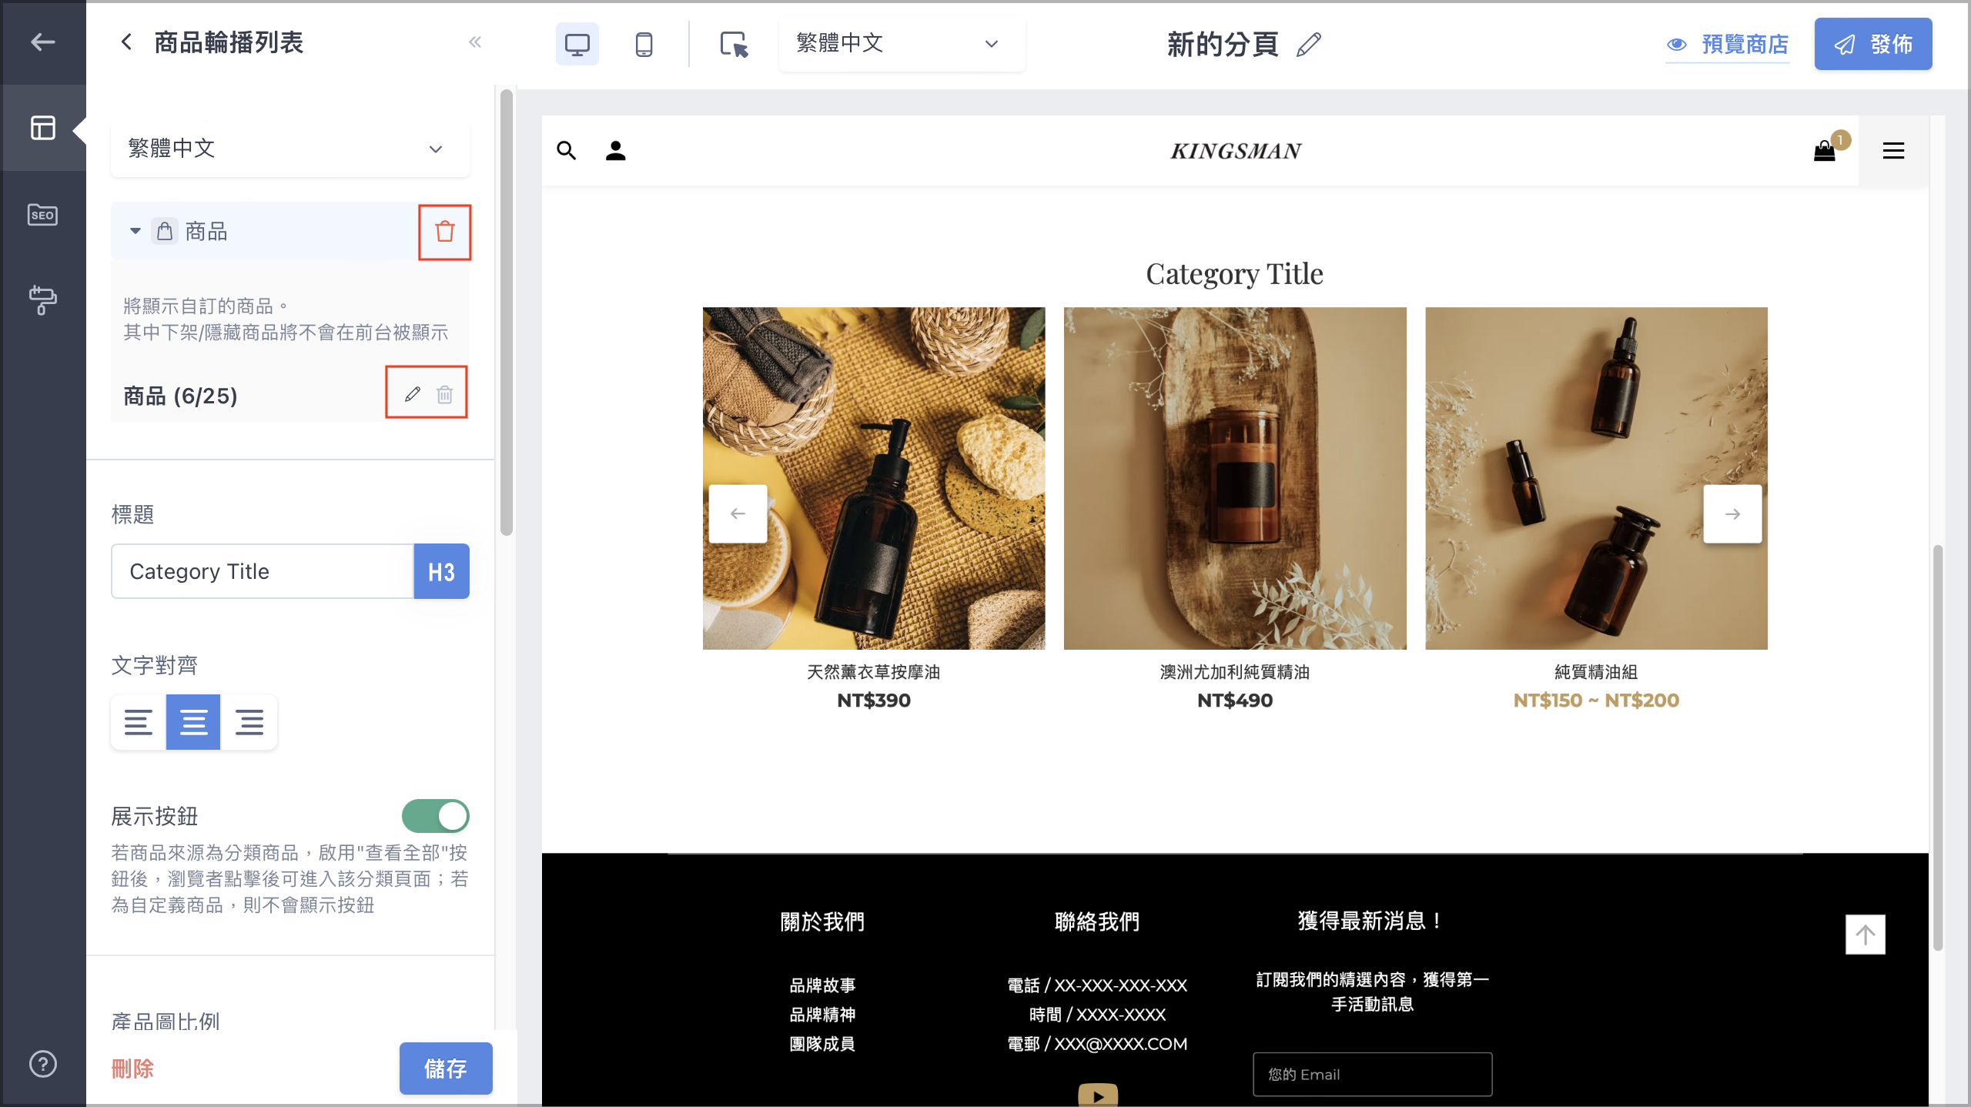Click the storefront search magnifier icon
This screenshot has height=1107, width=1971.
coord(566,151)
